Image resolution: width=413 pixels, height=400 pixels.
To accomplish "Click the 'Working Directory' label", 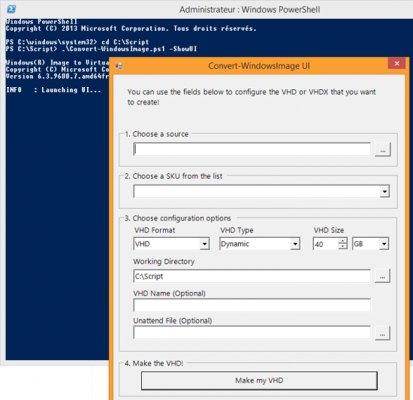I will tap(164, 262).
